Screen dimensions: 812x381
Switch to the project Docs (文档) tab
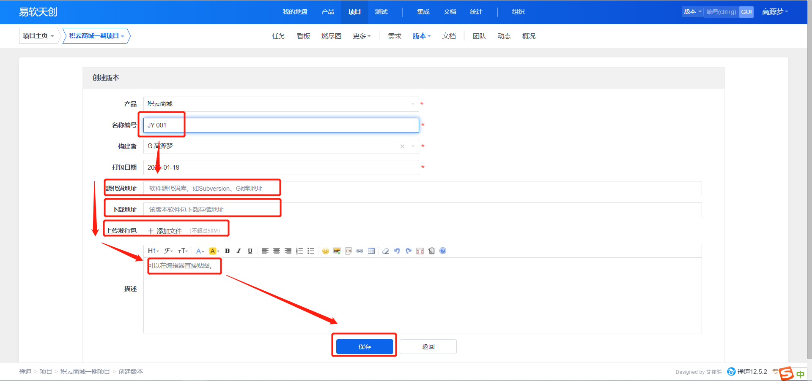click(x=449, y=36)
